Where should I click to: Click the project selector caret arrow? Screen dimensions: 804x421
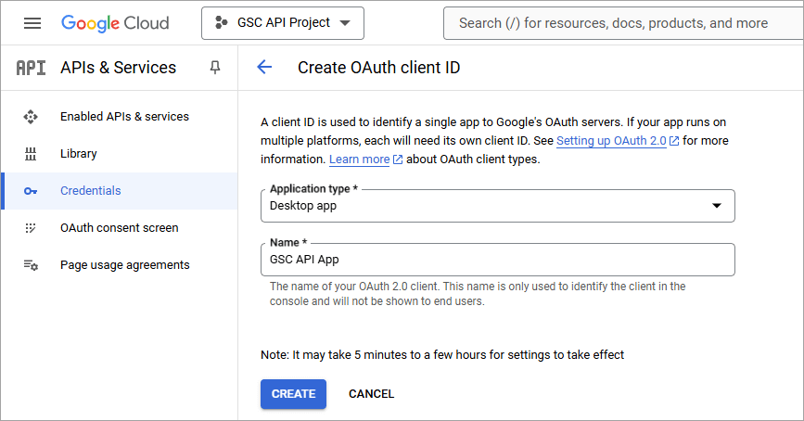coord(346,23)
